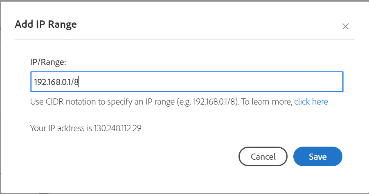Viewport: 369px width, 194px height.
Task: Confirm with the blue Save button
Action: click(317, 157)
